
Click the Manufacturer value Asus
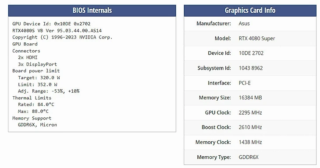[x=244, y=24]
